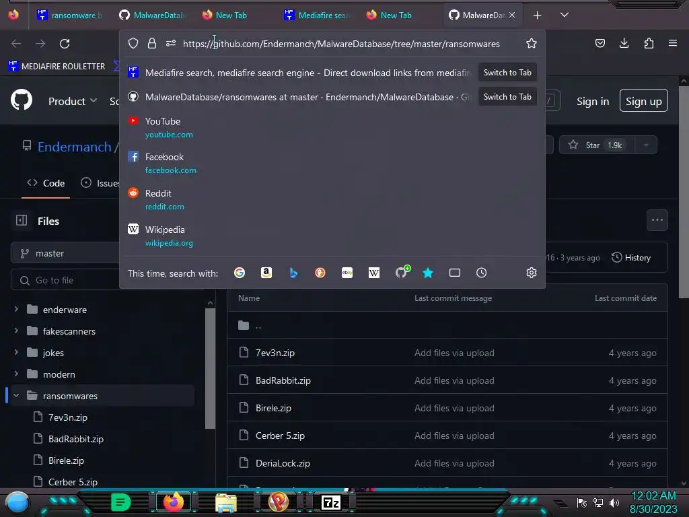
Task: Focus the Go to file search box
Action: tap(66, 280)
